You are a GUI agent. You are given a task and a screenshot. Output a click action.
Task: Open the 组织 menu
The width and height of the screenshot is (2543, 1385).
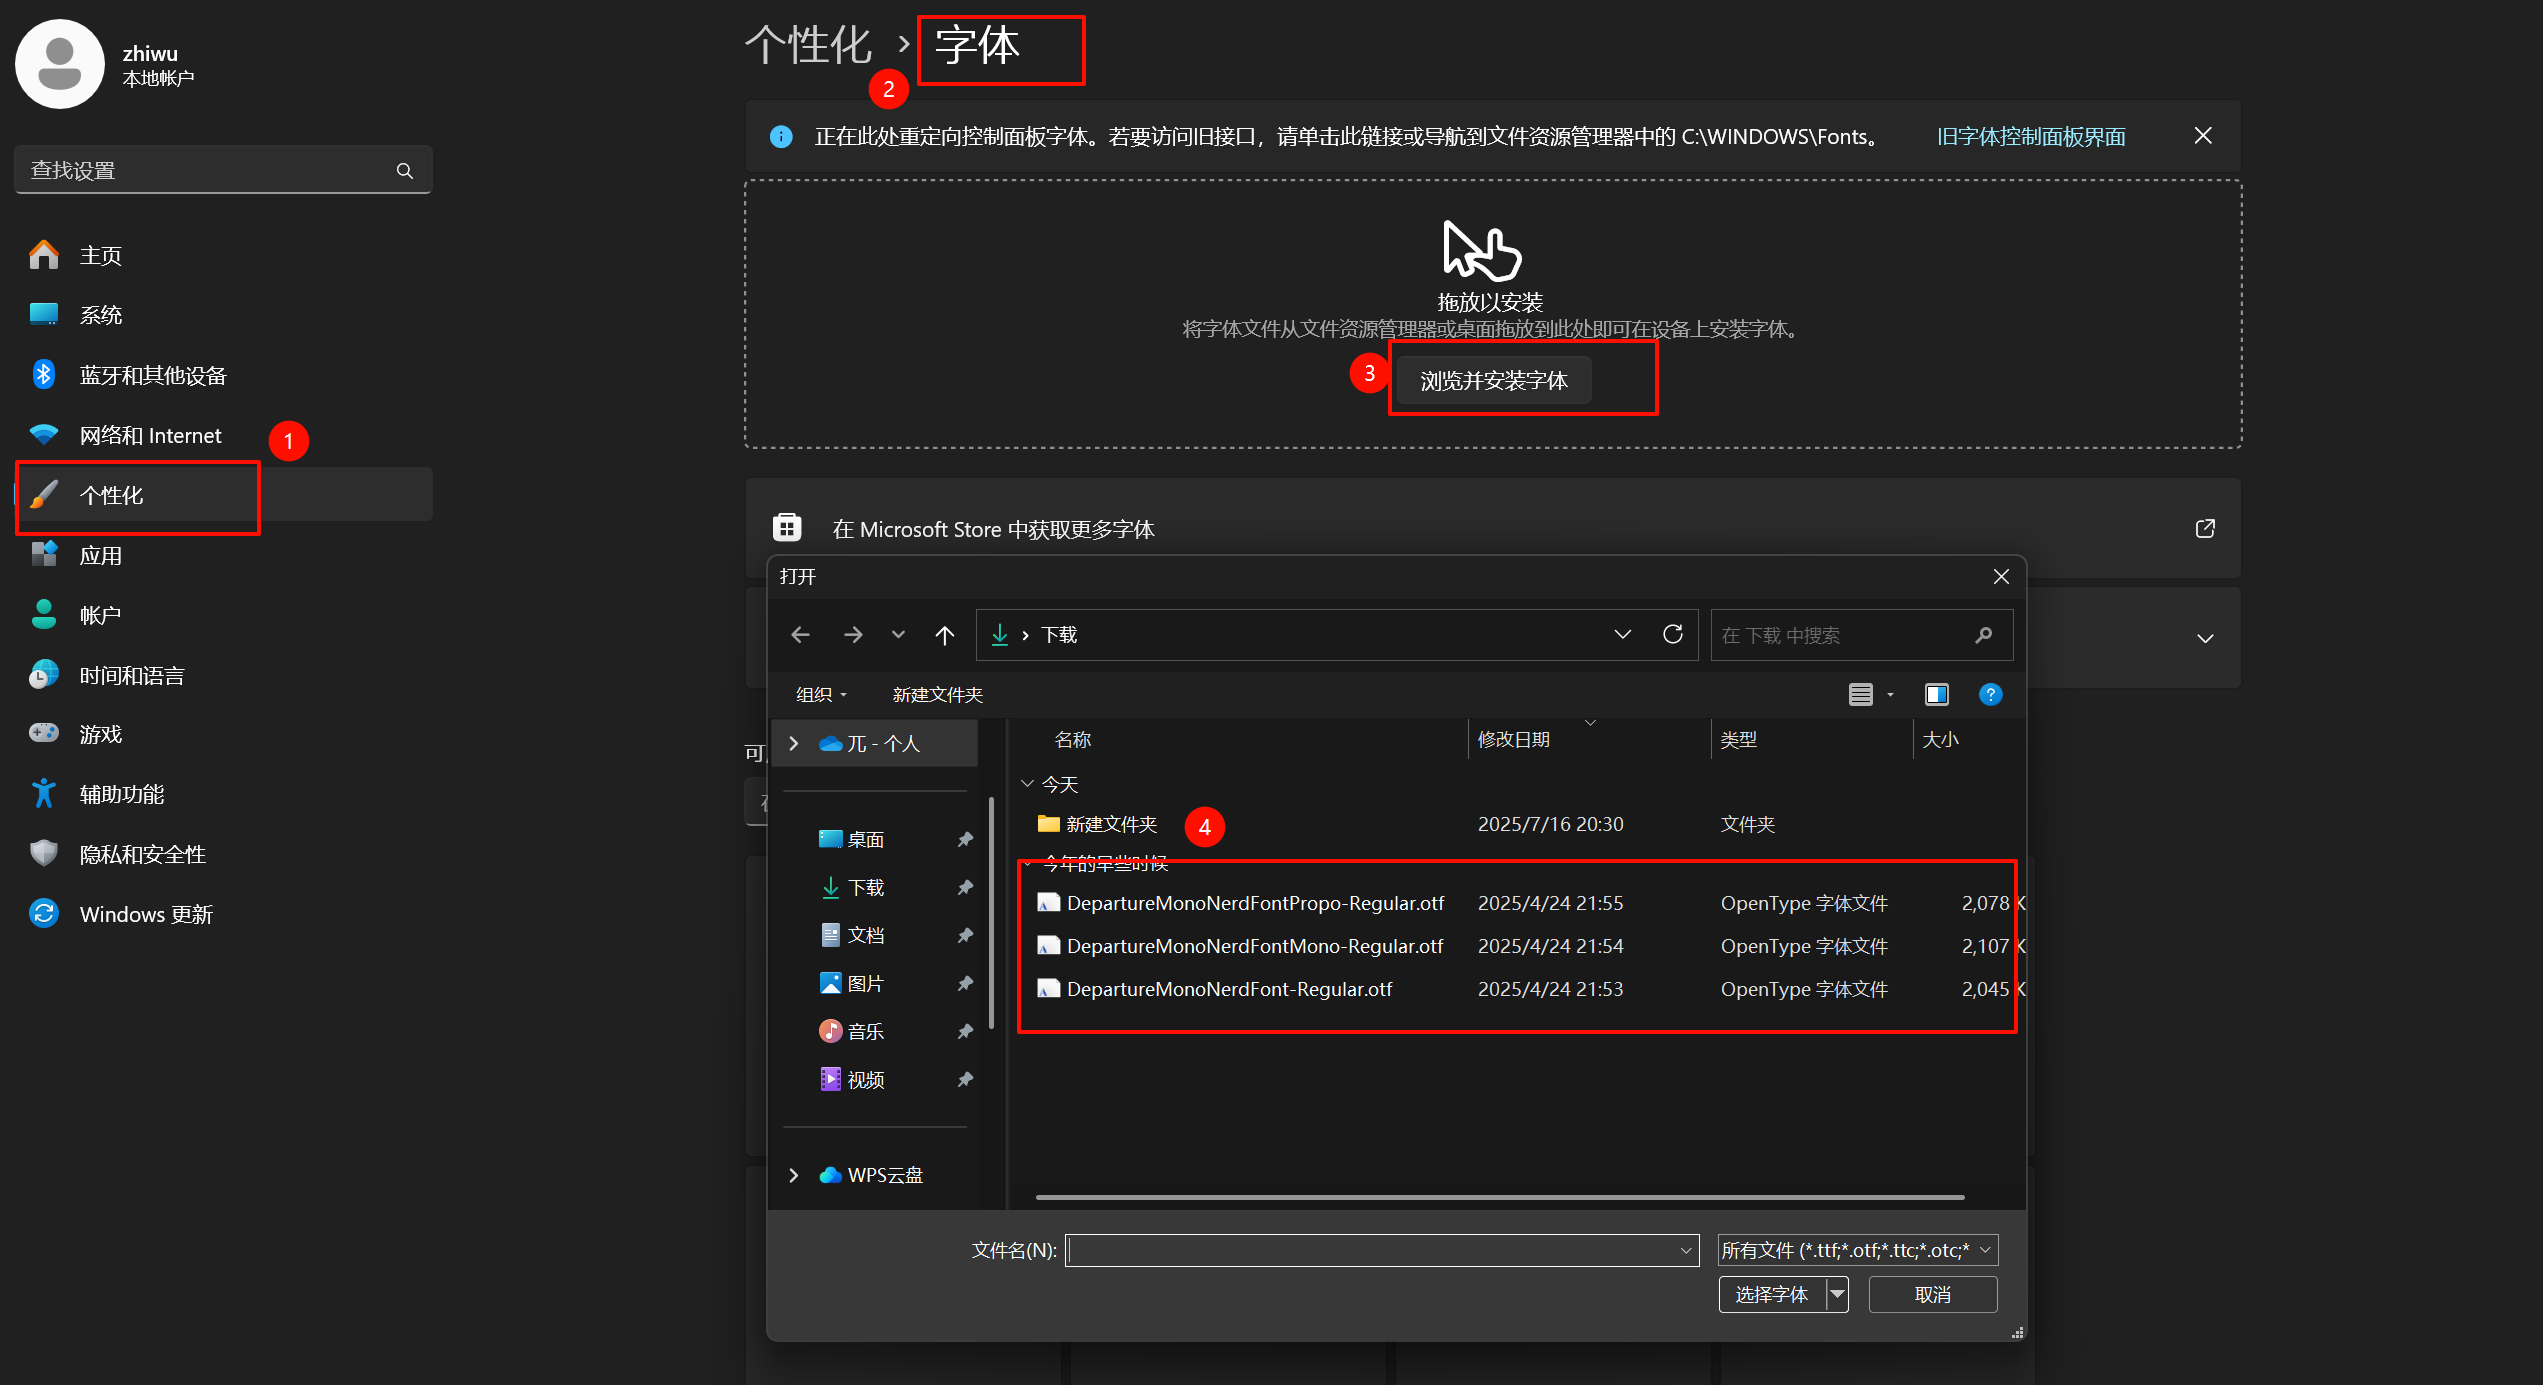click(821, 694)
